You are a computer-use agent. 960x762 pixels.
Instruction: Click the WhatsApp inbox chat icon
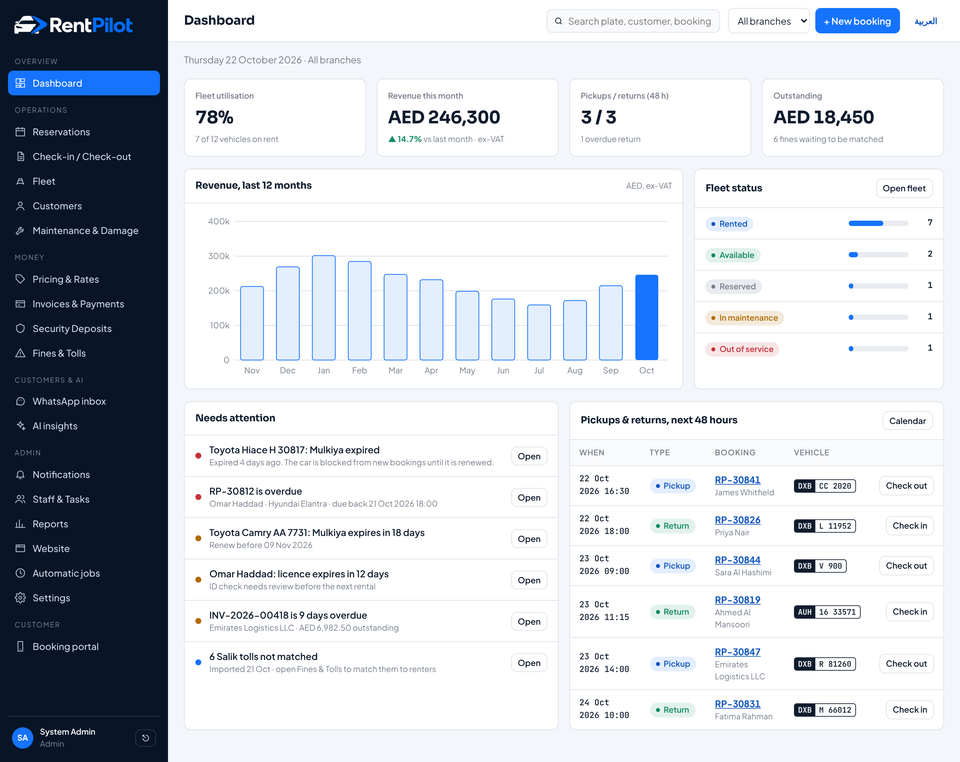(20, 401)
